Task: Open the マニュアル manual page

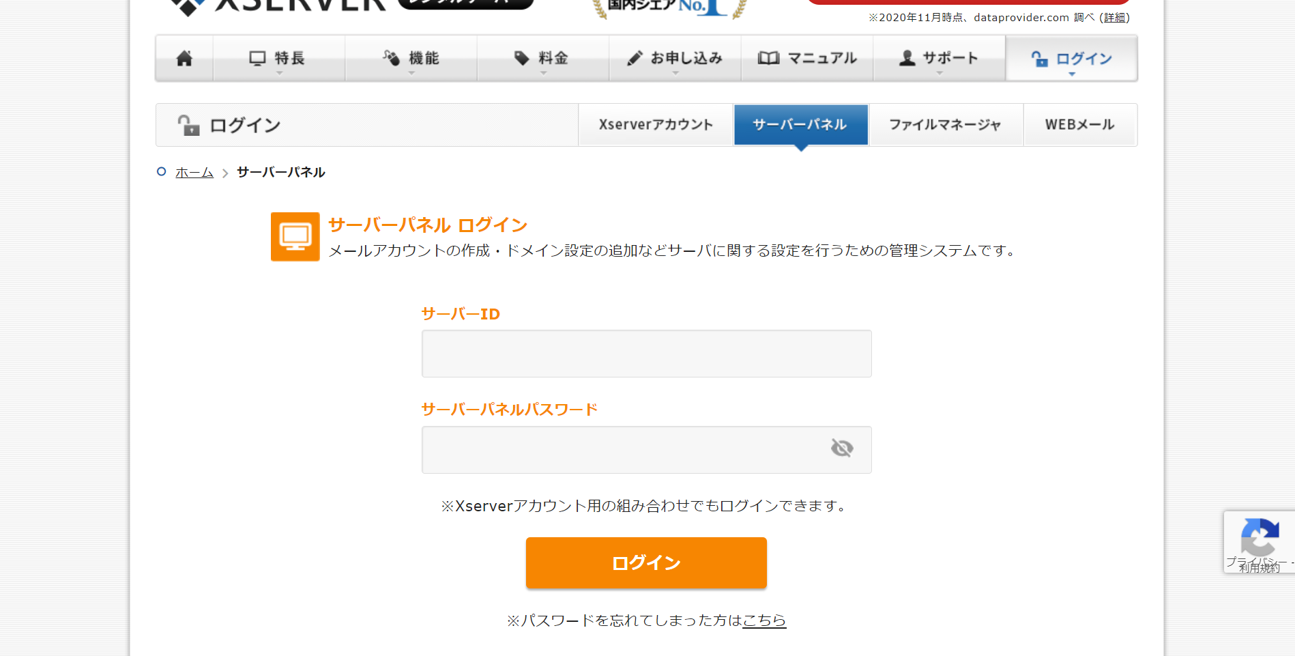Action: click(x=807, y=59)
